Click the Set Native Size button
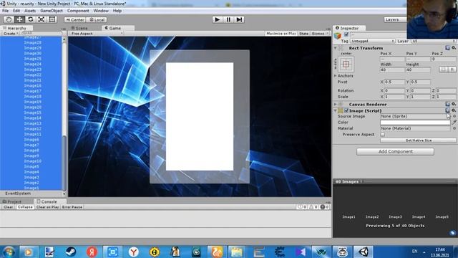Viewport: 458px width, 258px height. click(x=418, y=140)
